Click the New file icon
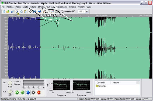Image resolution: width=153 pixels, height=101 pixels. coord(4,12)
